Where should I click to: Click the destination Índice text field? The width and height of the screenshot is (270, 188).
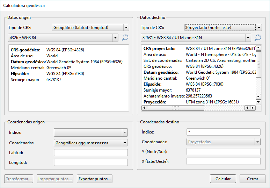tap(224, 132)
